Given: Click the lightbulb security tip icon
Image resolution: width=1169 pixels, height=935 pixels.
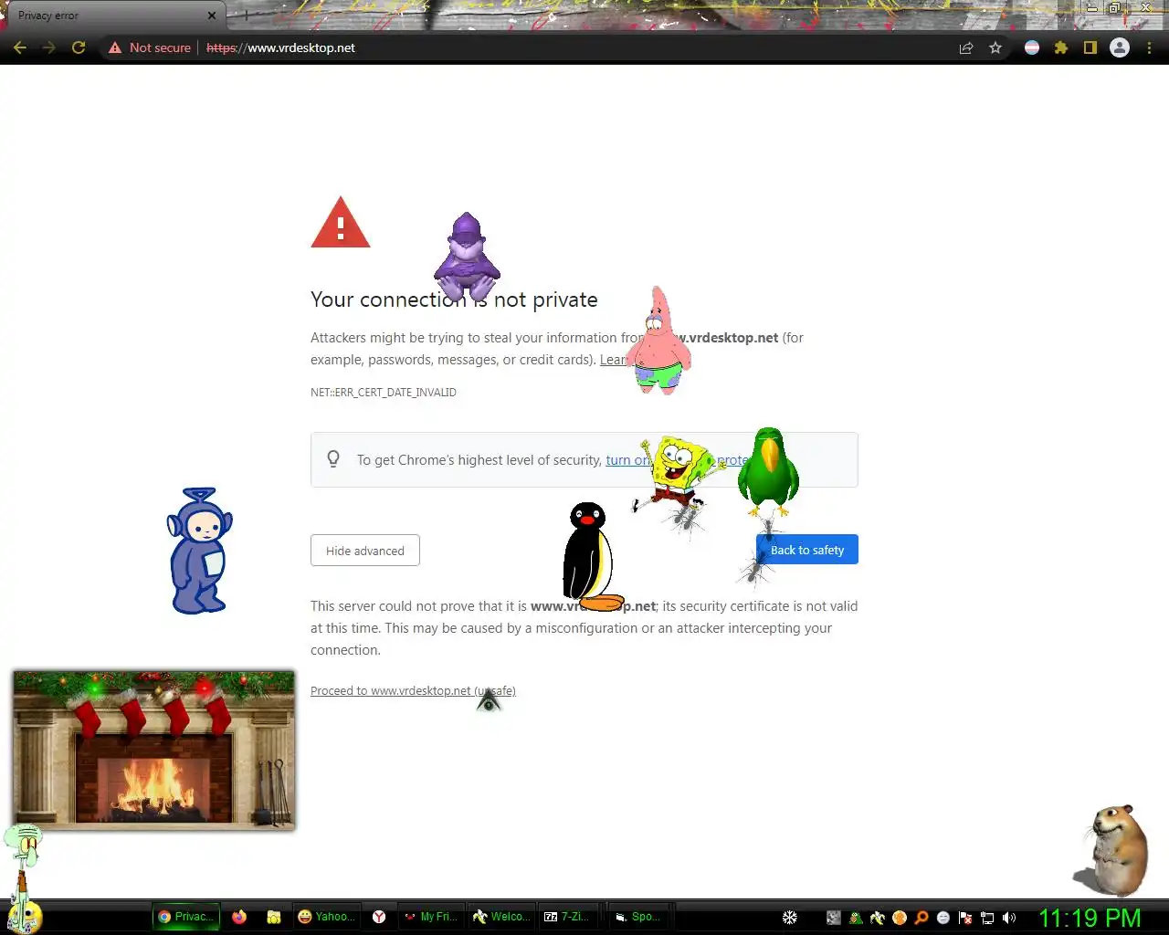Looking at the screenshot, I should click(x=333, y=459).
